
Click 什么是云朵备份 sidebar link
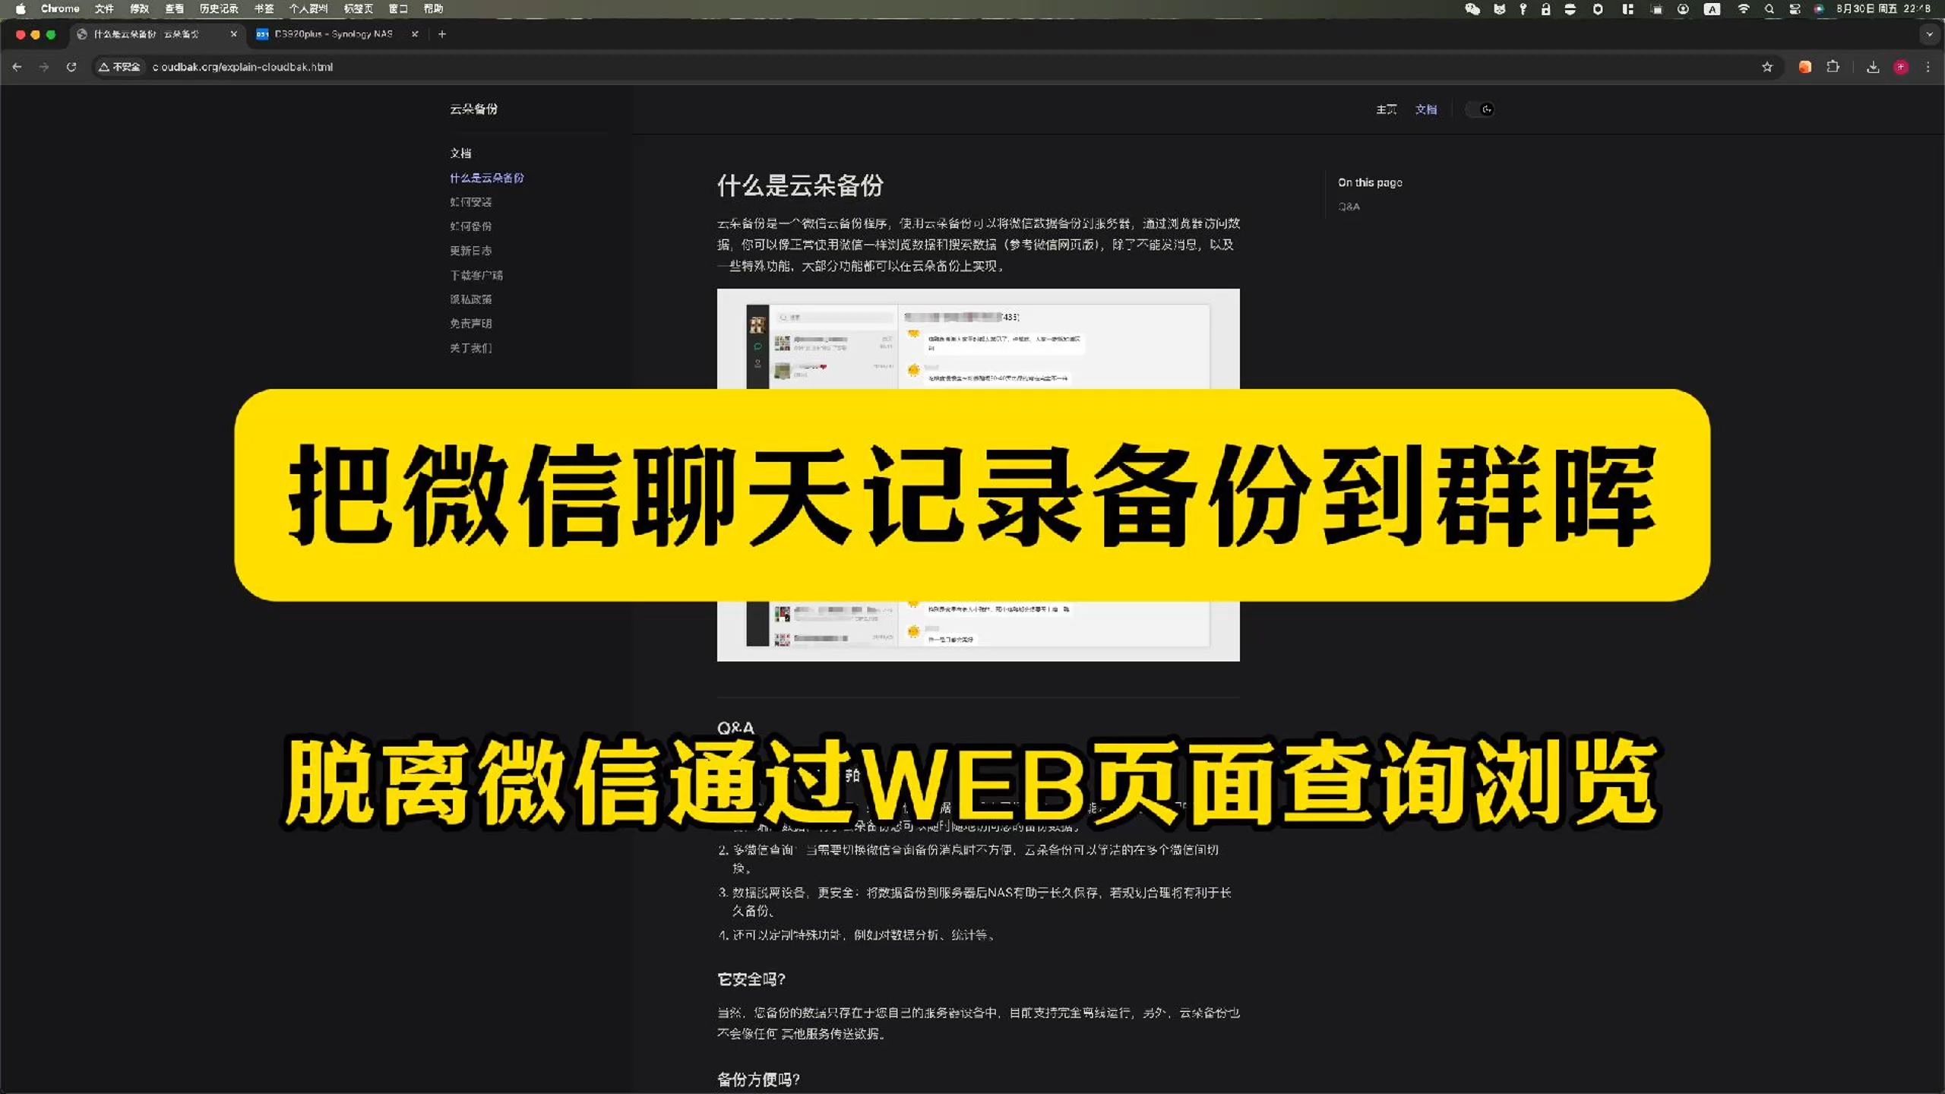(x=486, y=176)
